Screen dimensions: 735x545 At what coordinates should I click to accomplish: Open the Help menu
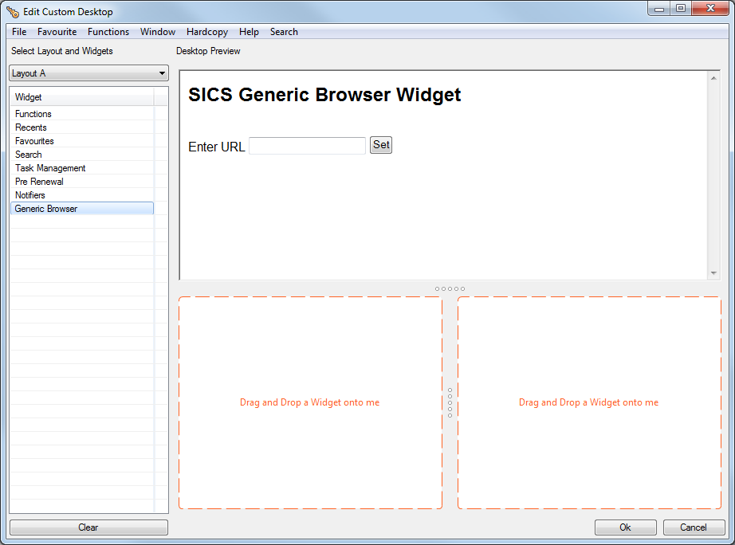coord(249,32)
